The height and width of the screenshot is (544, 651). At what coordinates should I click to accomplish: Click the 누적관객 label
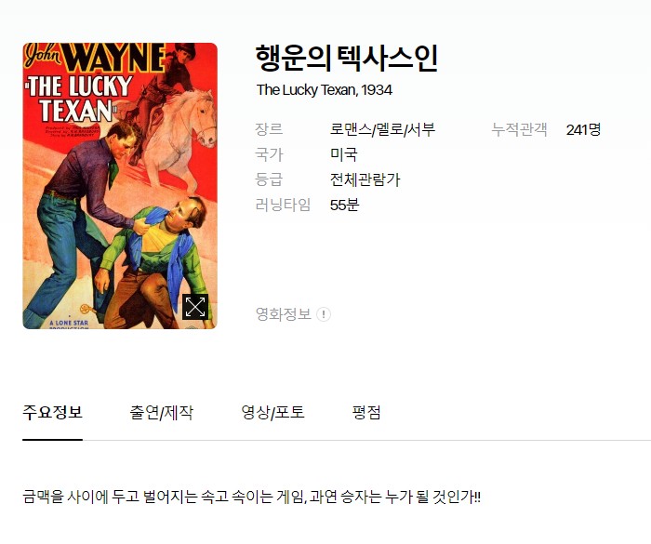(519, 129)
